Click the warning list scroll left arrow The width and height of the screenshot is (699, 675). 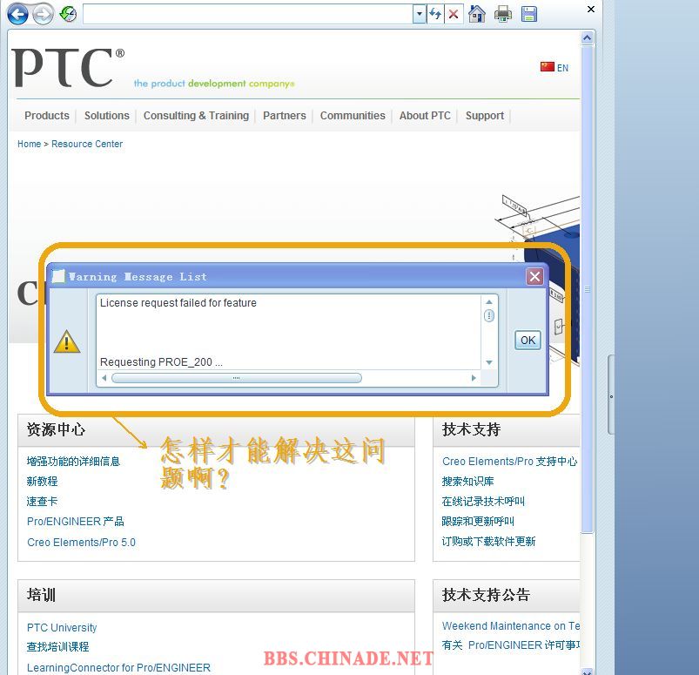[104, 378]
